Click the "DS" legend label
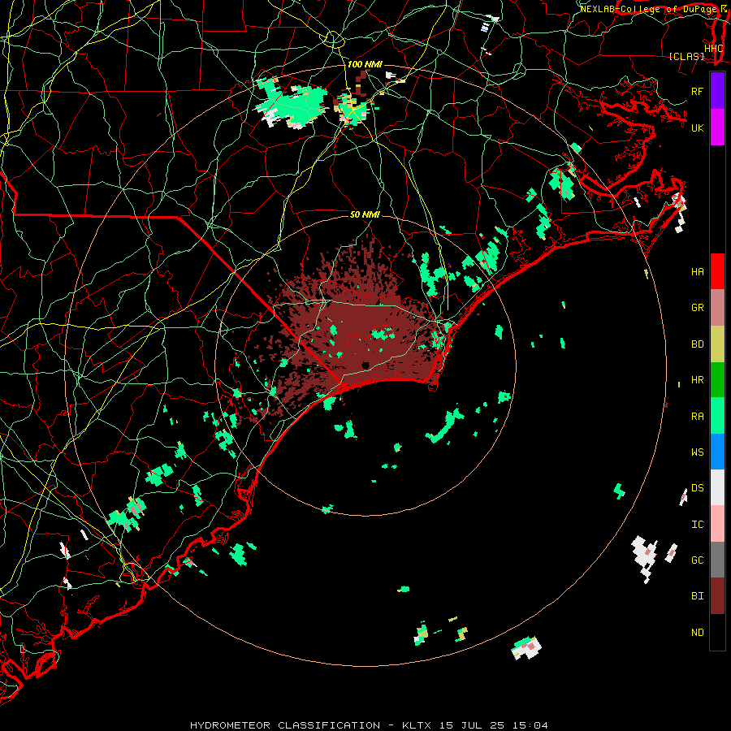Viewport: 731px width, 731px height. tap(697, 488)
